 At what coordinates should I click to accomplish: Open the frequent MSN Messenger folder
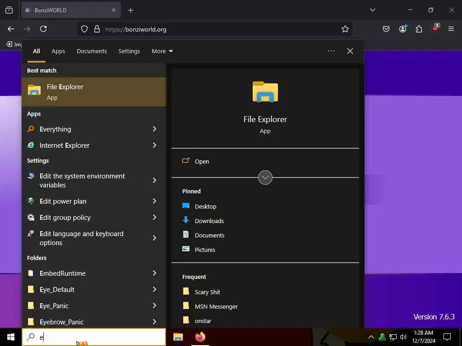point(216,306)
